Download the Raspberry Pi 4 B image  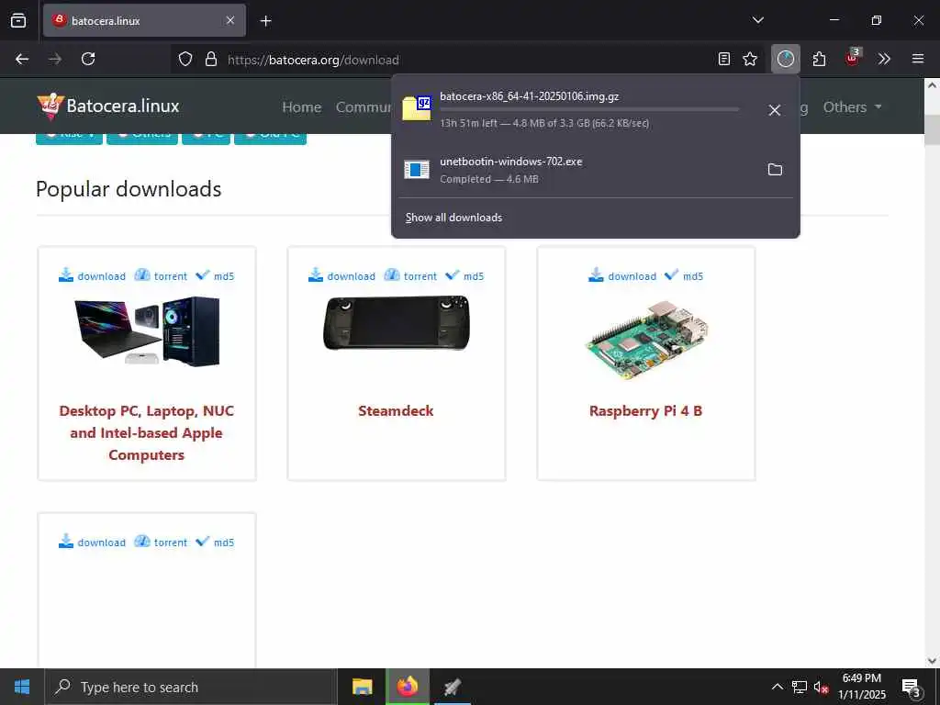632,276
